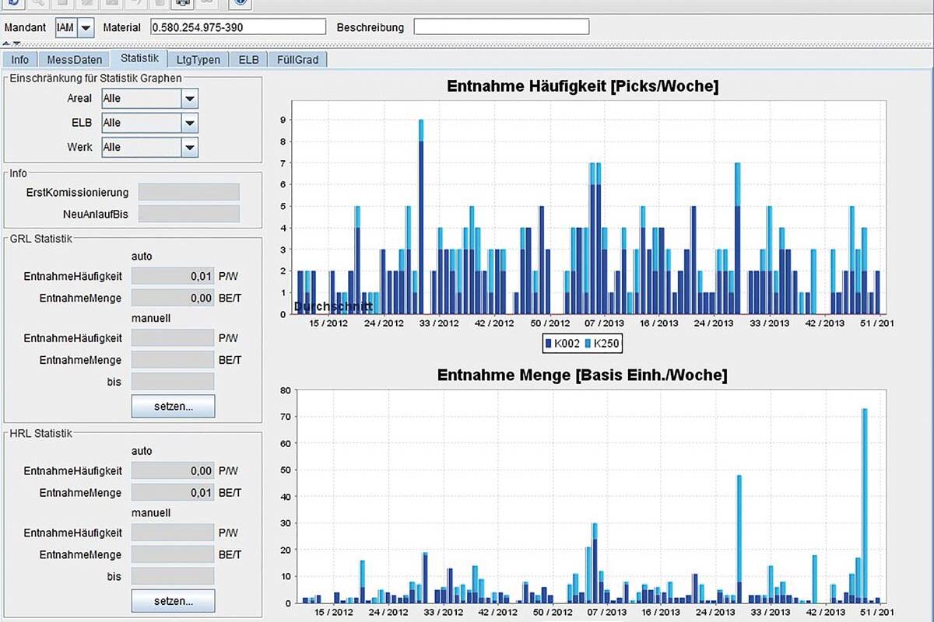Click setzen button in GRL Statistik
The image size is (934, 622).
[173, 406]
